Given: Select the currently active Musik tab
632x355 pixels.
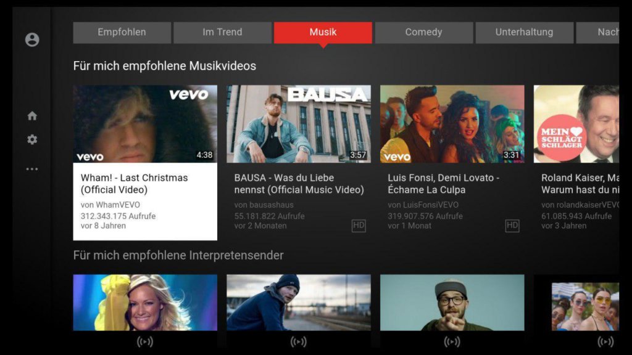Looking at the screenshot, I should click(x=322, y=32).
